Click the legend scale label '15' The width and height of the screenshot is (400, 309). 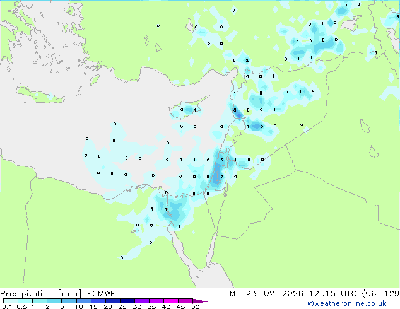[x=93, y=306]
